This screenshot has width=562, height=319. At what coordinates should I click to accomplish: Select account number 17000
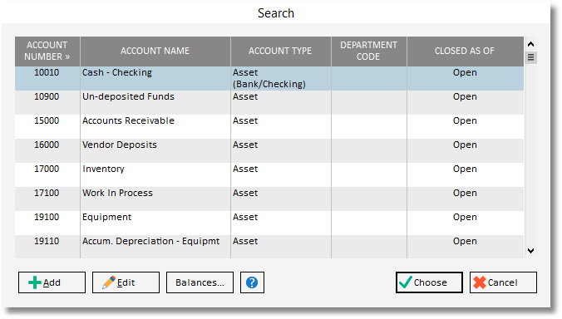tap(47, 169)
